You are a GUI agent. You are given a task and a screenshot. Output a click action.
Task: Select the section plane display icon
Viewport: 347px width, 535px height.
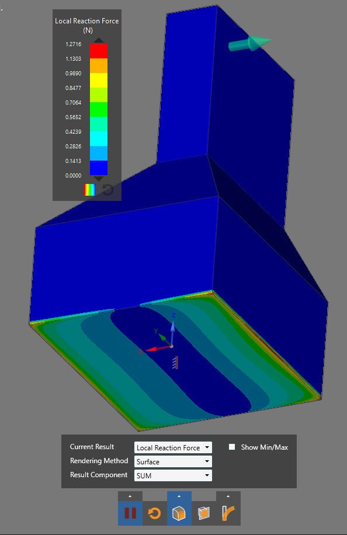[x=204, y=513]
